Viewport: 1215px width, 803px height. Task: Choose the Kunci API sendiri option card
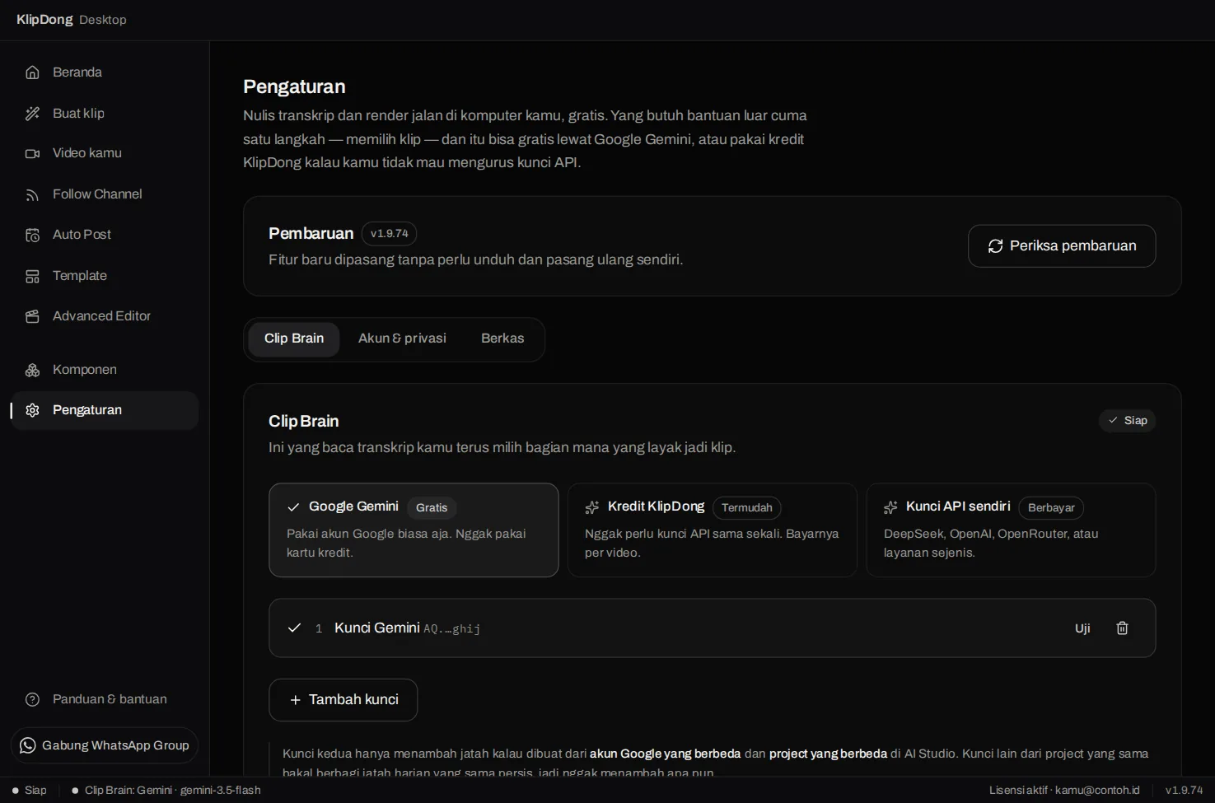point(1011,530)
